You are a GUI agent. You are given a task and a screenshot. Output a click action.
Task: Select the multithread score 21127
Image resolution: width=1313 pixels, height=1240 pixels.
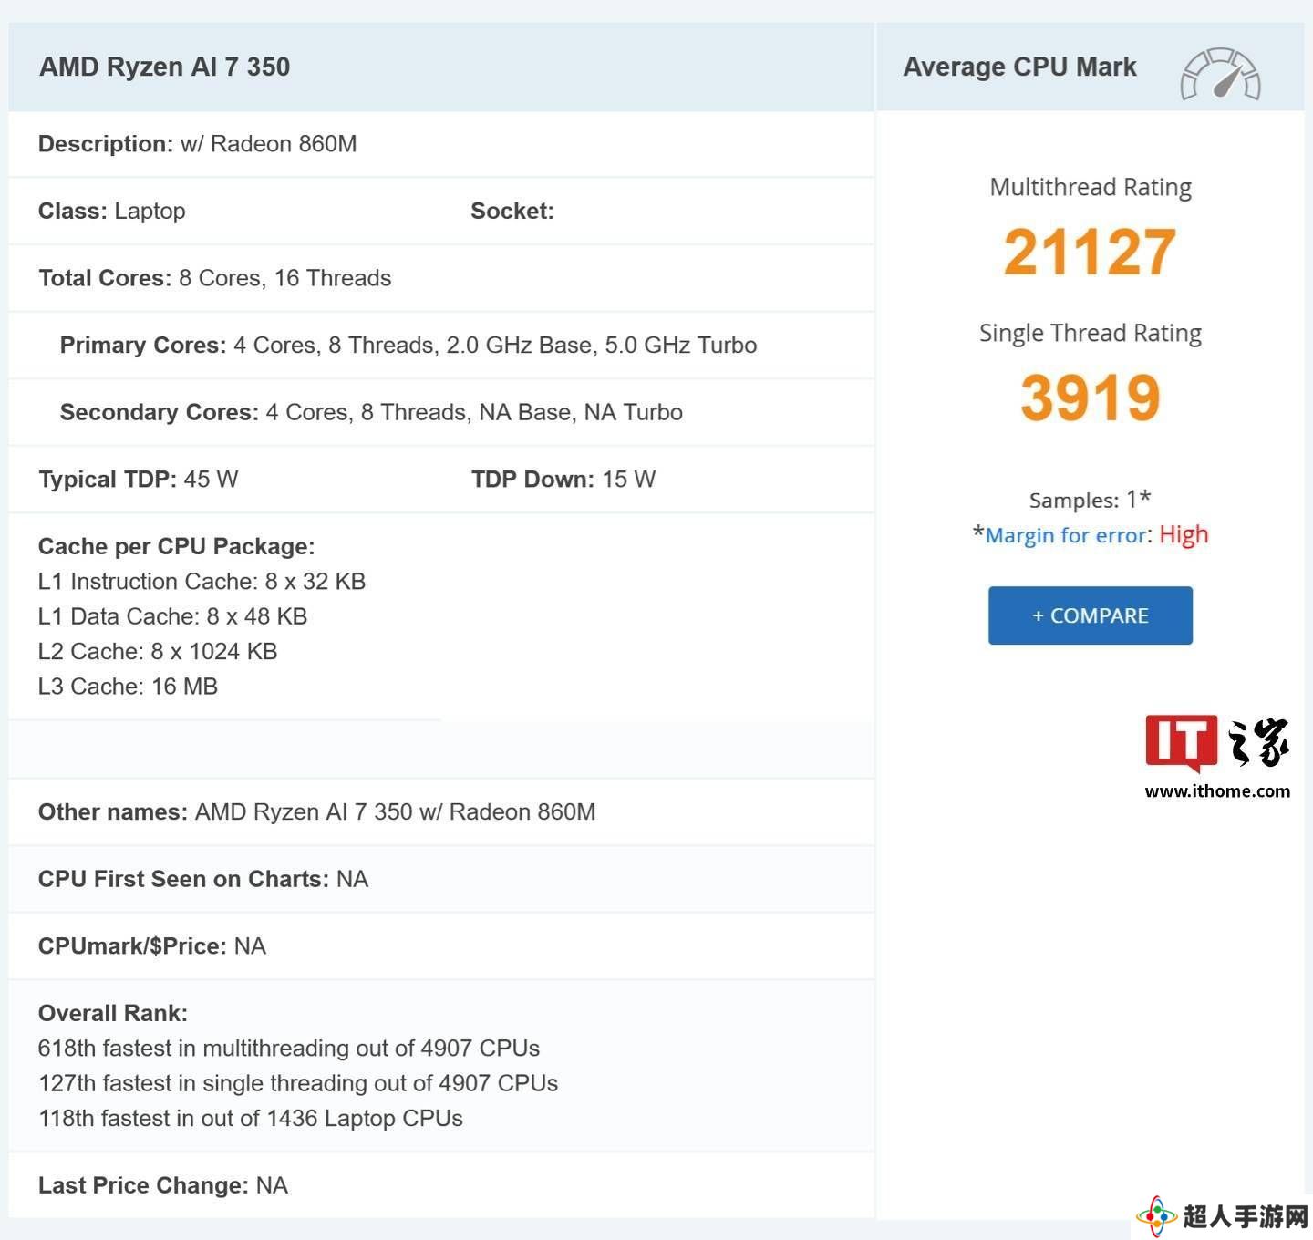[1090, 252]
